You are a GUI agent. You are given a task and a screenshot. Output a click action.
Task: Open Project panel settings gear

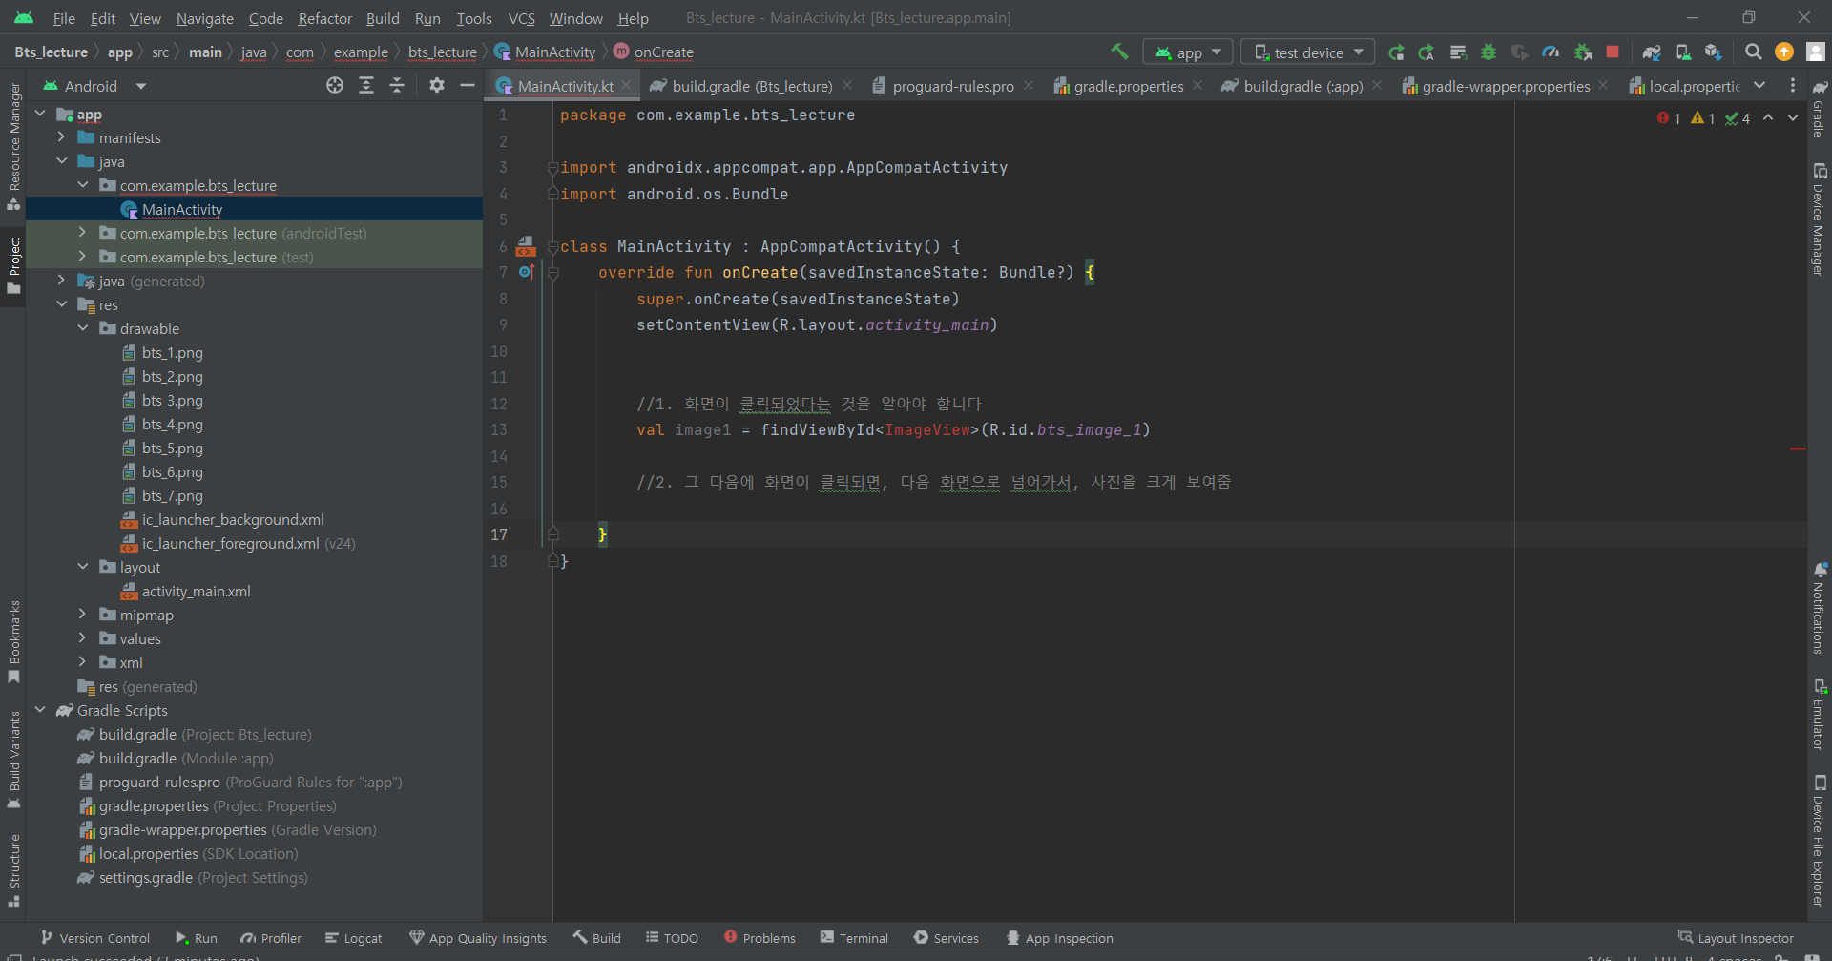pos(437,86)
